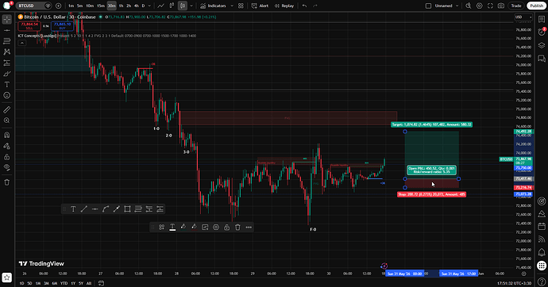Switch to the 2h timeframe
Viewport: 548px width, 287px height.
coord(129,6)
